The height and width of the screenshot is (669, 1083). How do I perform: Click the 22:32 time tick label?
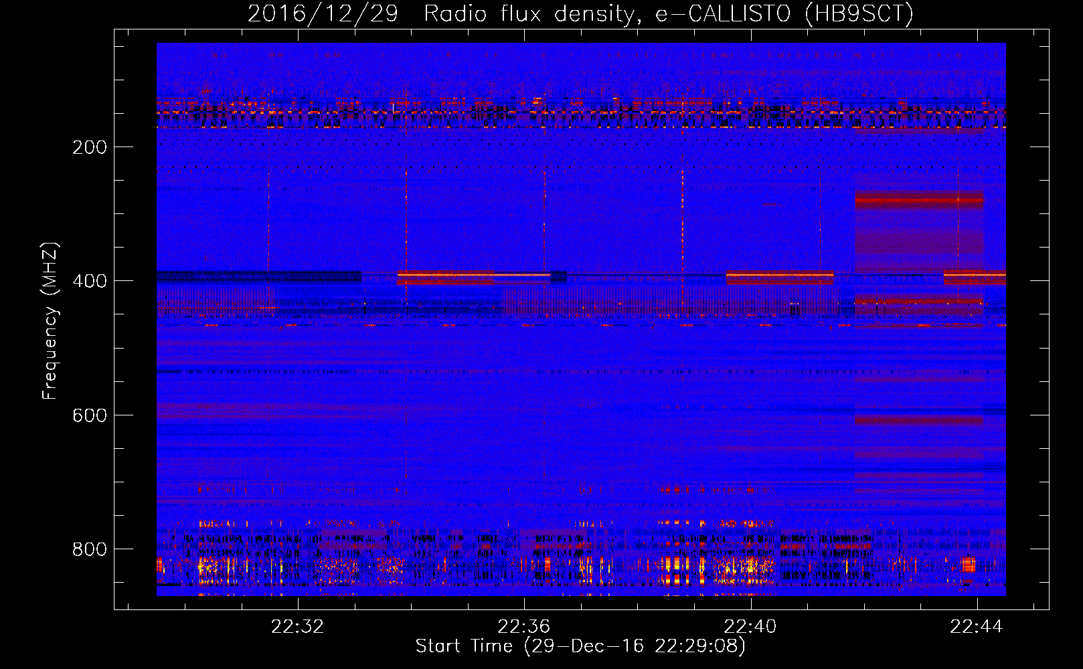point(298,626)
